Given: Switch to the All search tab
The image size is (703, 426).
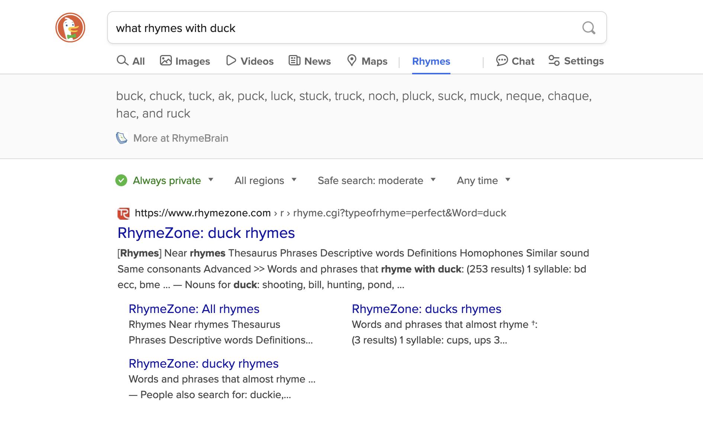Looking at the screenshot, I should click(131, 61).
